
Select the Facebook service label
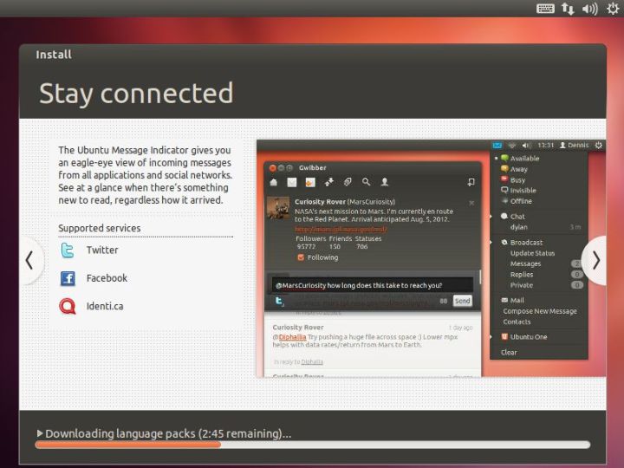(x=107, y=278)
